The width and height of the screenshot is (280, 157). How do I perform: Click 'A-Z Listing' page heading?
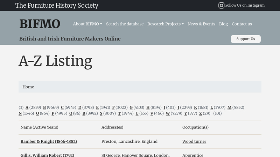click(x=56, y=61)
